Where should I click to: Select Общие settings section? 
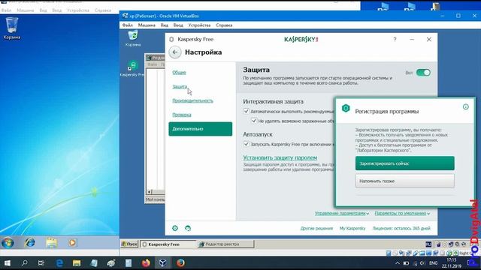point(179,73)
